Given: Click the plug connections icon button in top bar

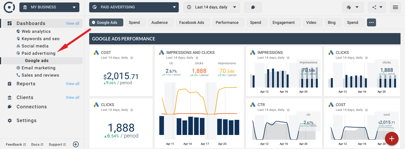Looking at the screenshot, I should click(x=253, y=7).
